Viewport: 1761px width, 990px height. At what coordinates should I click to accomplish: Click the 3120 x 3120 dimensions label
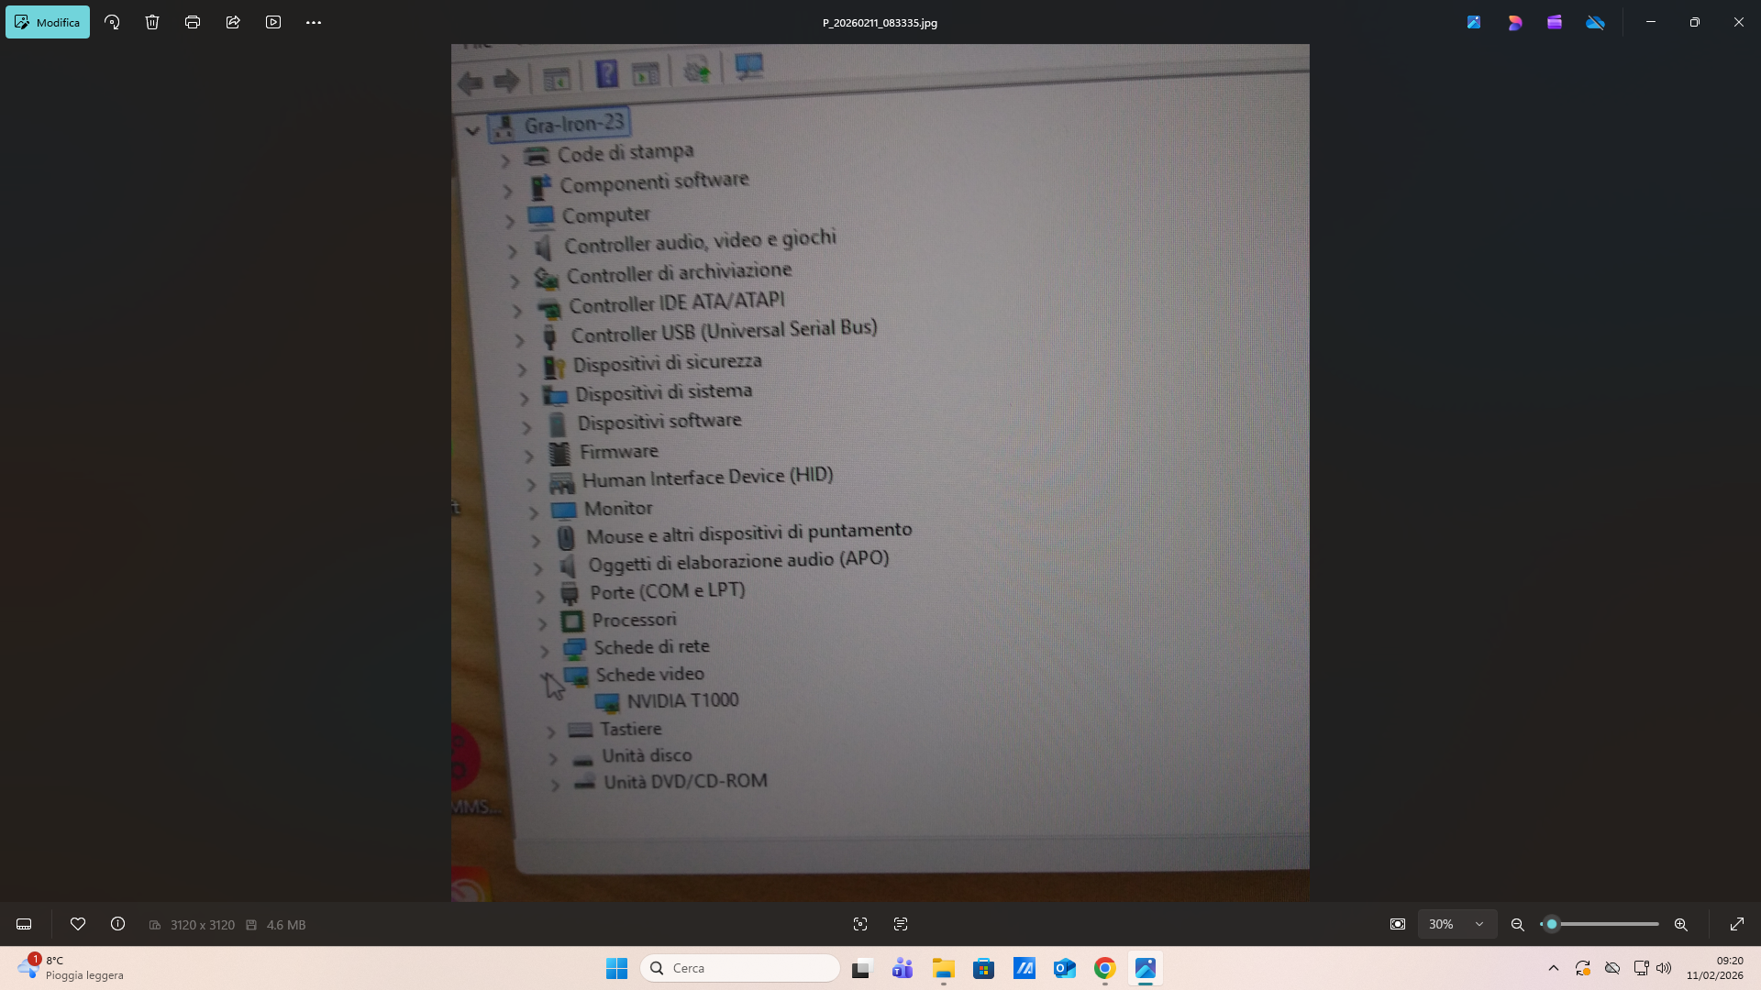[x=203, y=925]
